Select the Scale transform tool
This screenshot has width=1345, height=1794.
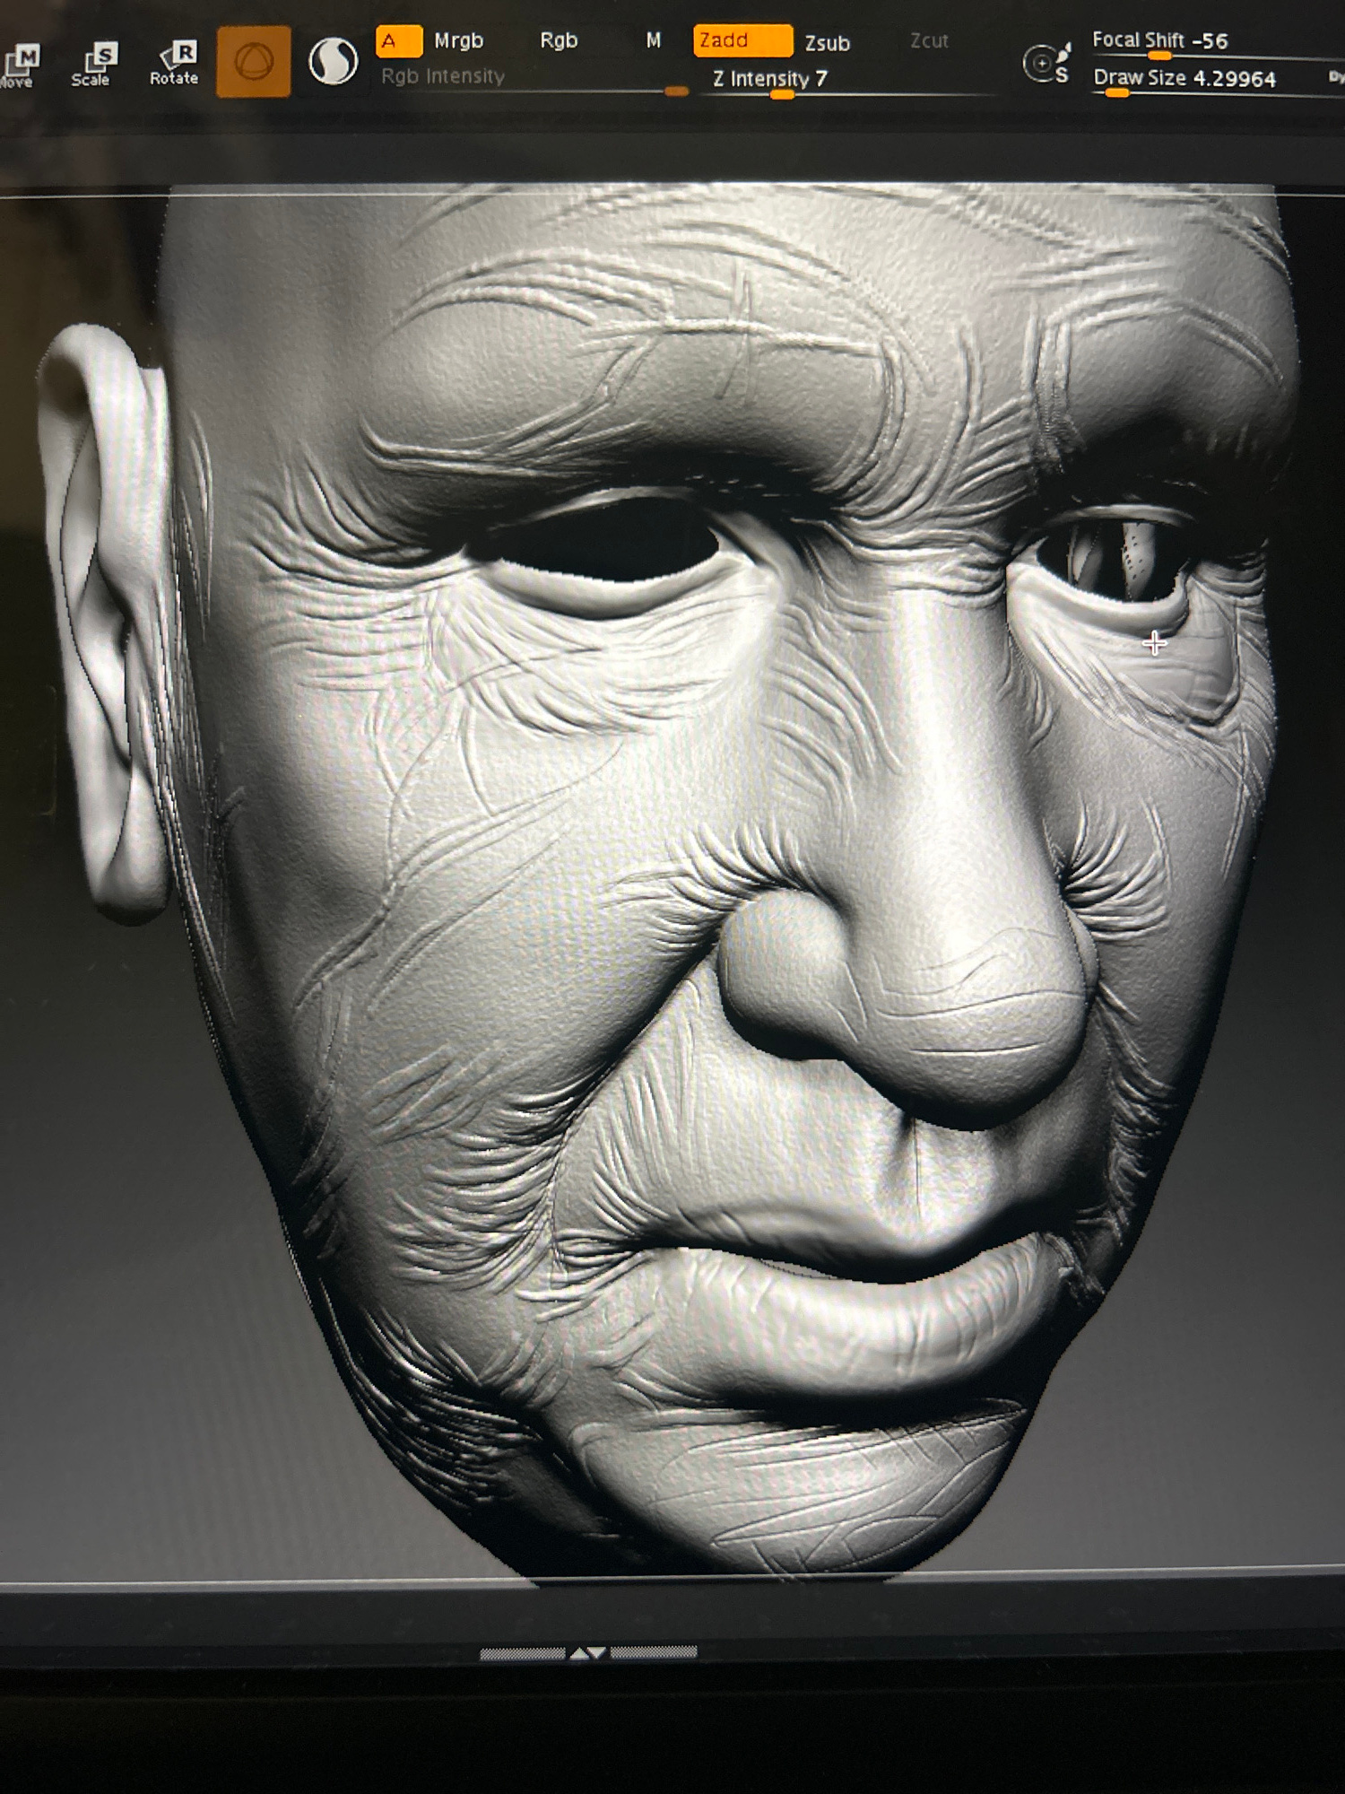(91, 65)
